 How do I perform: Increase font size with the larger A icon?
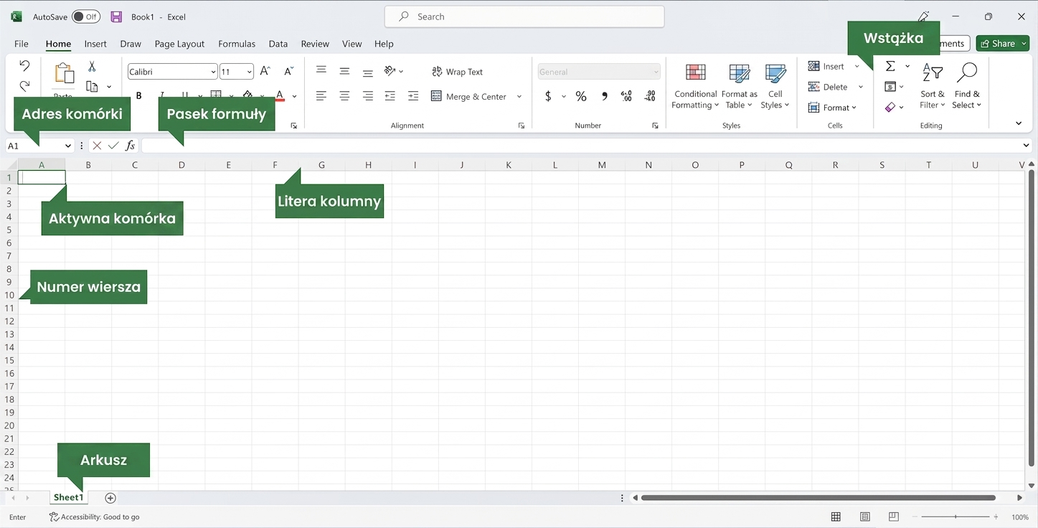click(265, 71)
